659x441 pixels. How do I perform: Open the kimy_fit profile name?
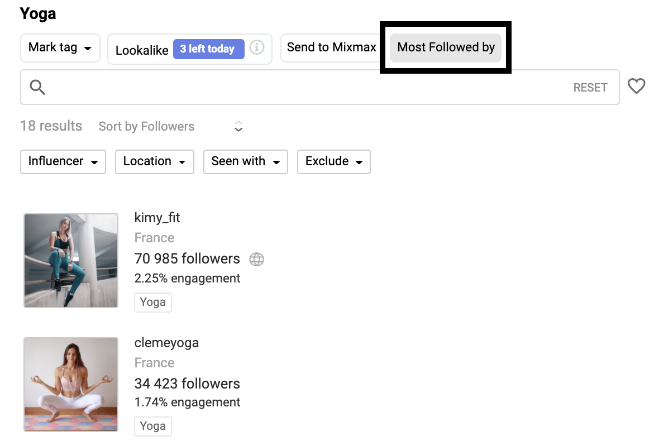pyautogui.click(x=157, y=218)
